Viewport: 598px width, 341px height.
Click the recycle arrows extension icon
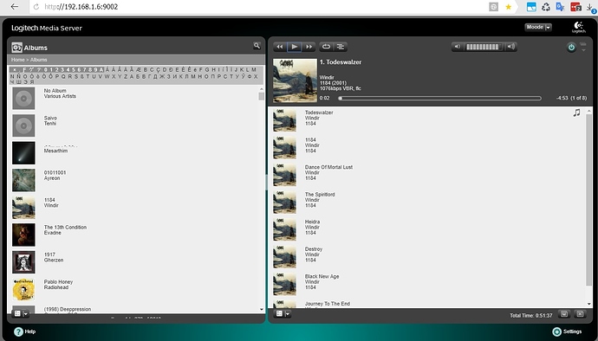pyautogui.click(x=546, y=6)
